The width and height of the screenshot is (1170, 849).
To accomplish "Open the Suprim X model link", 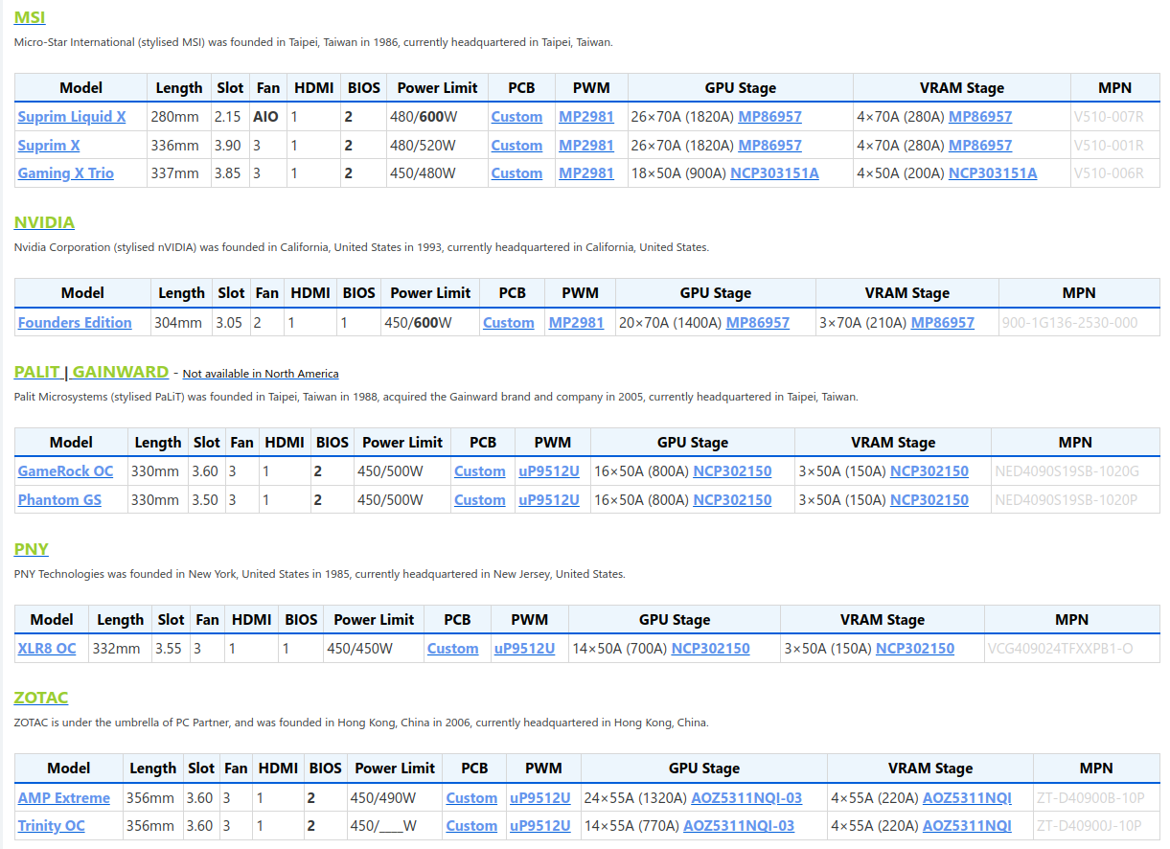I will click(x=49, y=146).
